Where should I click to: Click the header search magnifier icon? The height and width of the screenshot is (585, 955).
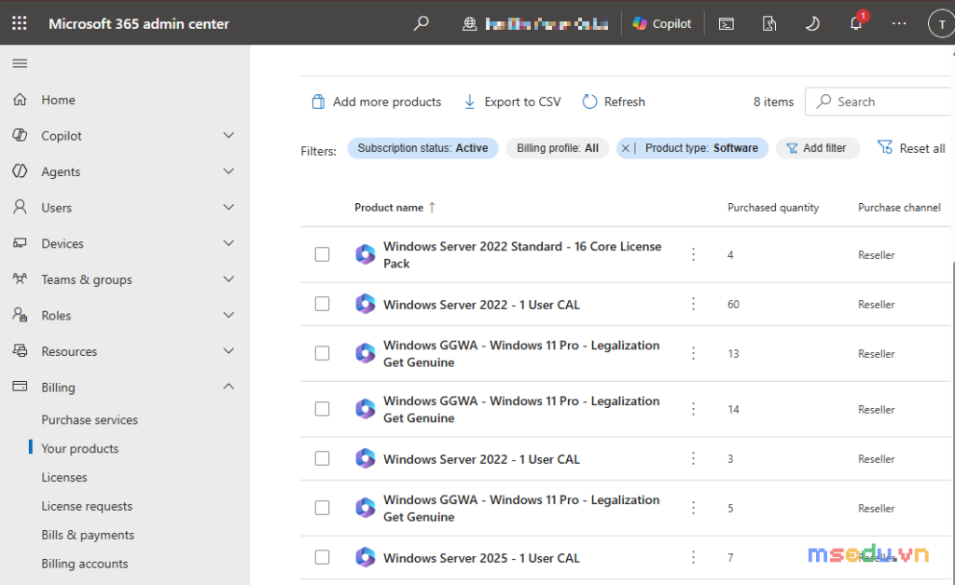tap(421, 23)
